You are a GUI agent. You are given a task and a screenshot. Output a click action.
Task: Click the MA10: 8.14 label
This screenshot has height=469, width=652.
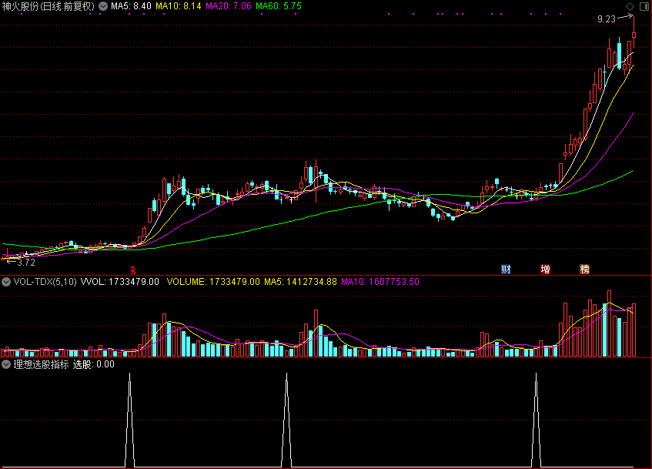click(x=179, y=6)
